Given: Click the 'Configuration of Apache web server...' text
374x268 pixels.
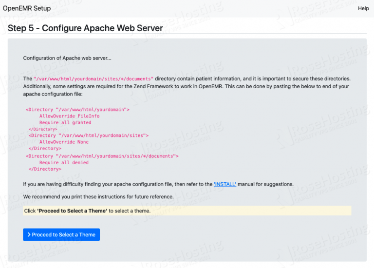Looking at the screenshot, I should tap(67, 58).
